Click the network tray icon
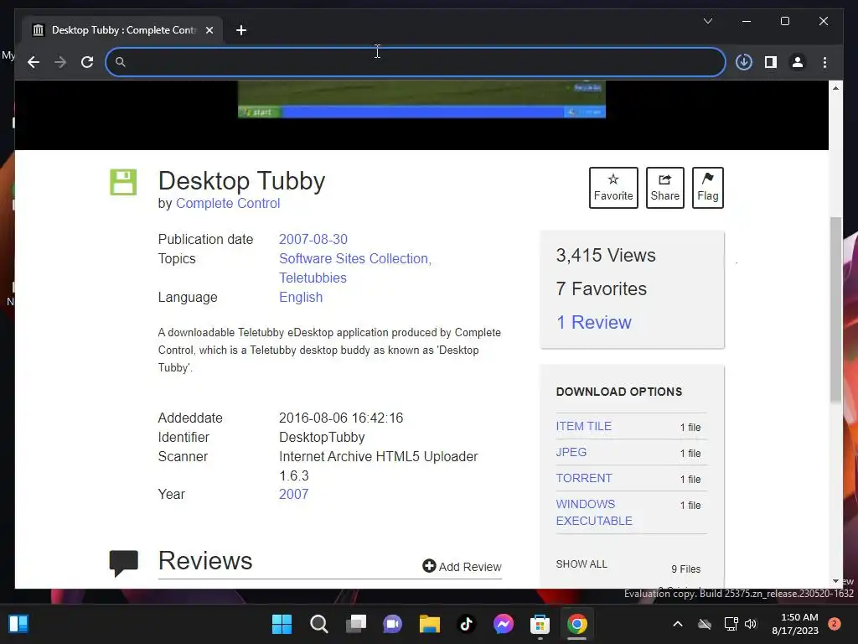The image size is (858, 644). click(x=731, y=624)
